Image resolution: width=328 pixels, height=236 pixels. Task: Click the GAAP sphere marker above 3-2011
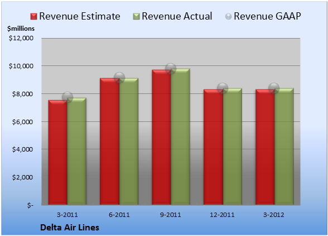click(67, 97)
